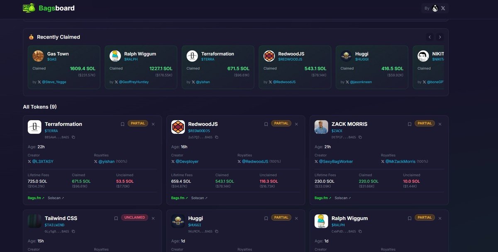Open the Bags.fm link on the ZACK MORRIS card
498x252 pixels.
coord(323,198)
